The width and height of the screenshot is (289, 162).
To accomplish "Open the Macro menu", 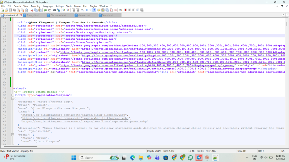I will click(x=77, y=6).
